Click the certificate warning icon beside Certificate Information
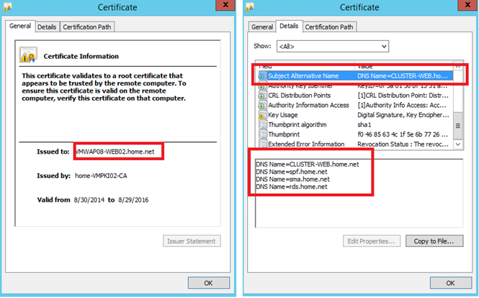 [28, 55]
